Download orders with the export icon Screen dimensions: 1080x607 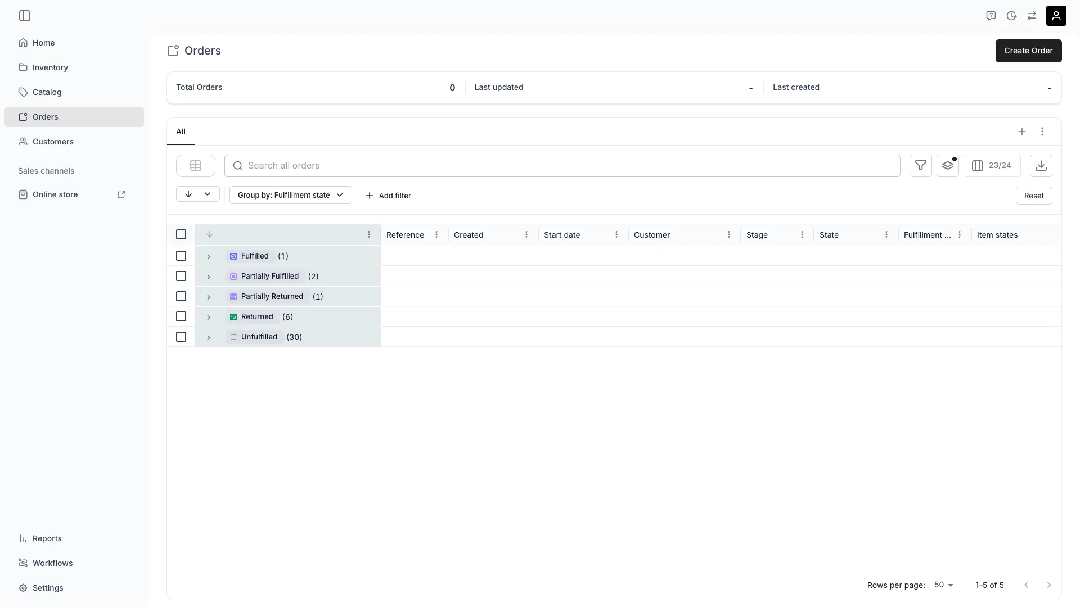[x=1041, y=166]
